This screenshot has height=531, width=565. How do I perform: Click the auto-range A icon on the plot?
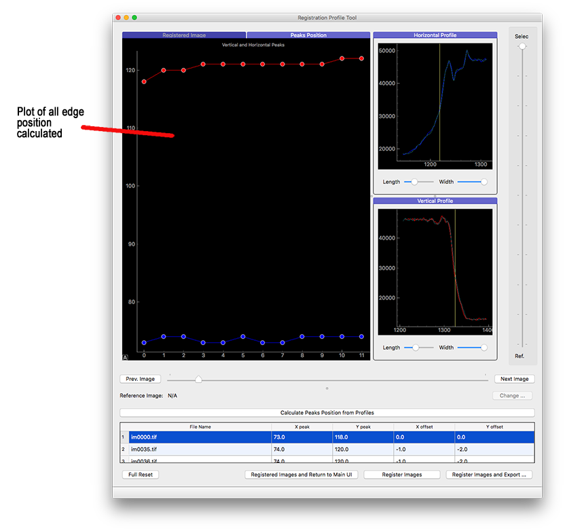[125, 357]
